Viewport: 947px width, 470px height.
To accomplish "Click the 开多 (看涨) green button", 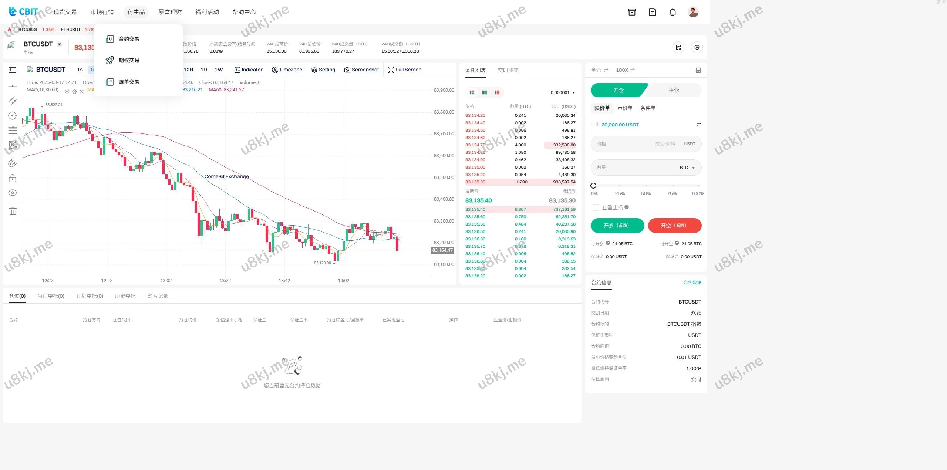I will coord(617,226).
